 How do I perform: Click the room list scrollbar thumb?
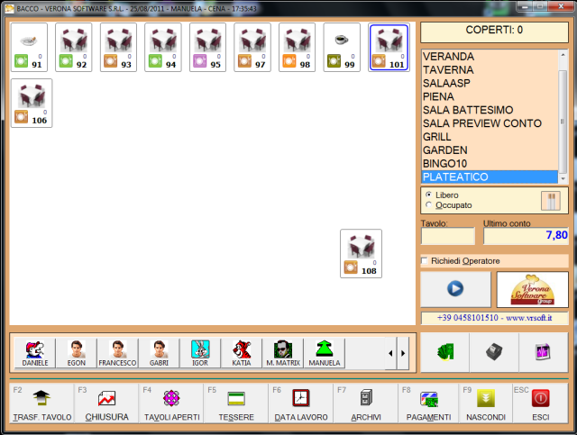[563, 122]
